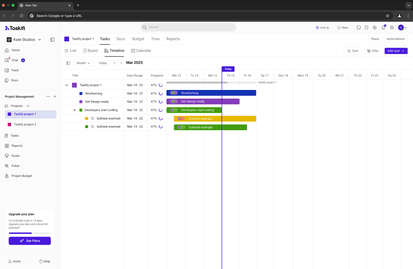Click the Get design ready timeline bar
The width and height of the screenshot is (413, 269).
point(203,102)
